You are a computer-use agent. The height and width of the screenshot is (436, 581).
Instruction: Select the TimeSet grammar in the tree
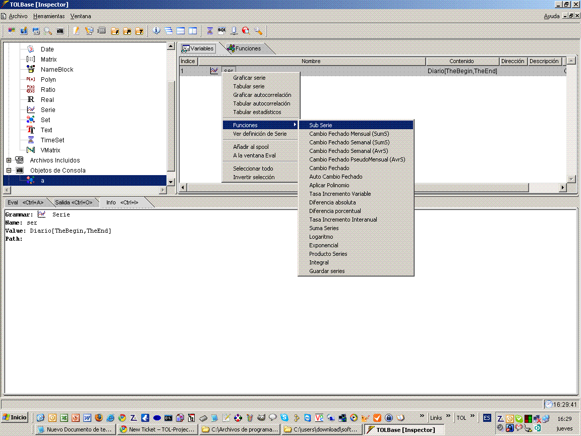pos(52,140)
